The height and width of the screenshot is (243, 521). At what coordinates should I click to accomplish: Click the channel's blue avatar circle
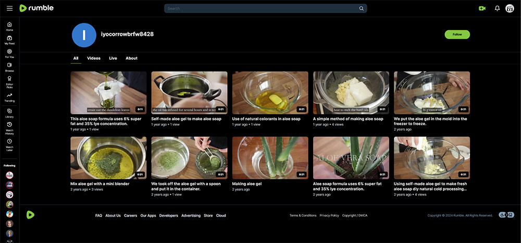(84, 35)
